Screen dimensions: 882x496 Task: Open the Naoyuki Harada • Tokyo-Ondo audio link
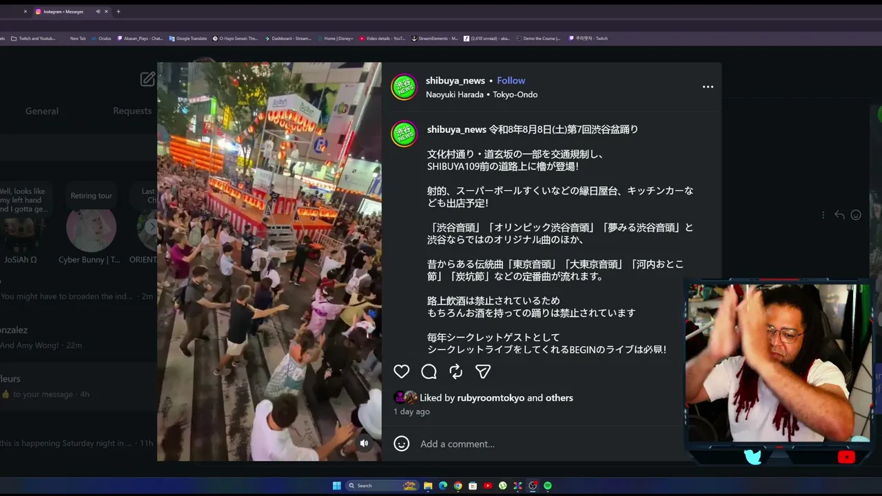pyautogui.click(x=482, y=94)
